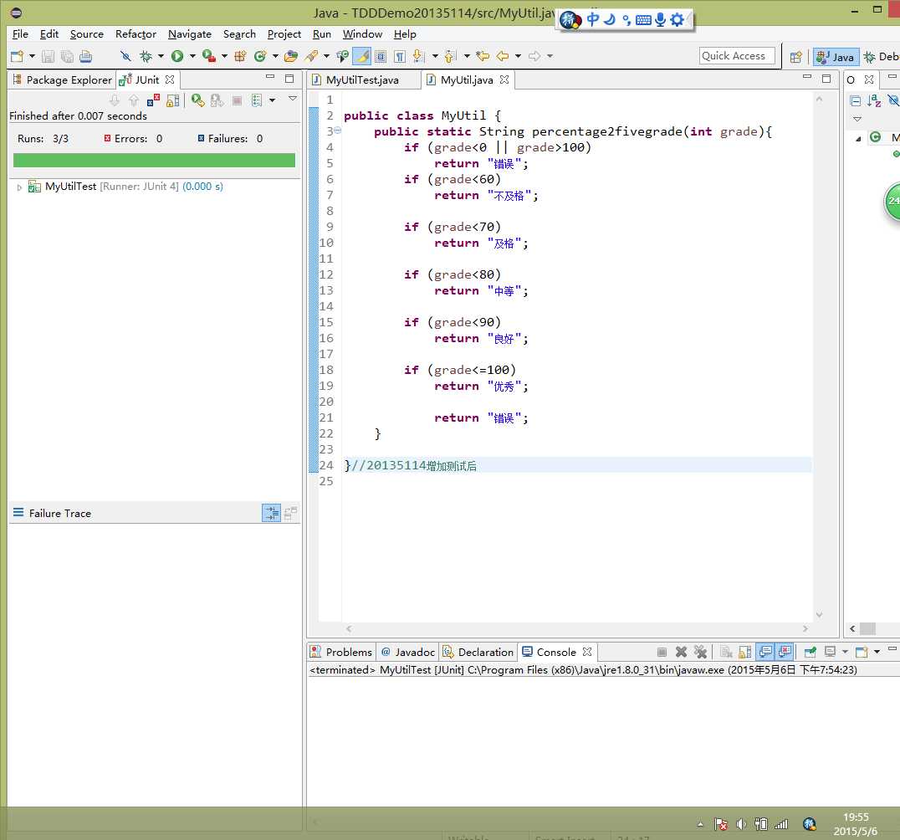The width and height of the screenshot is (900, 840).
Task: Click Remove Launch X icon in Console
Action: tap(681, 652)
